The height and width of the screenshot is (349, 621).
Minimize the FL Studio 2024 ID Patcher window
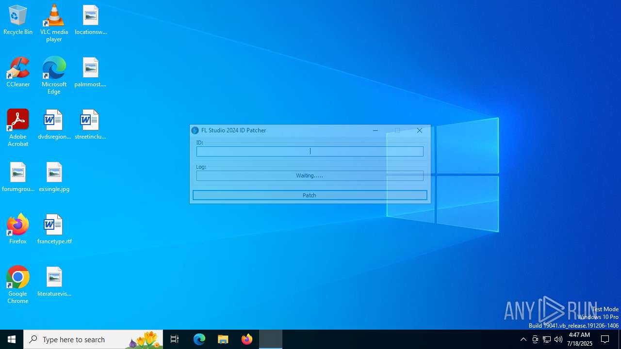pyautogui.click(x=375, y=130)
